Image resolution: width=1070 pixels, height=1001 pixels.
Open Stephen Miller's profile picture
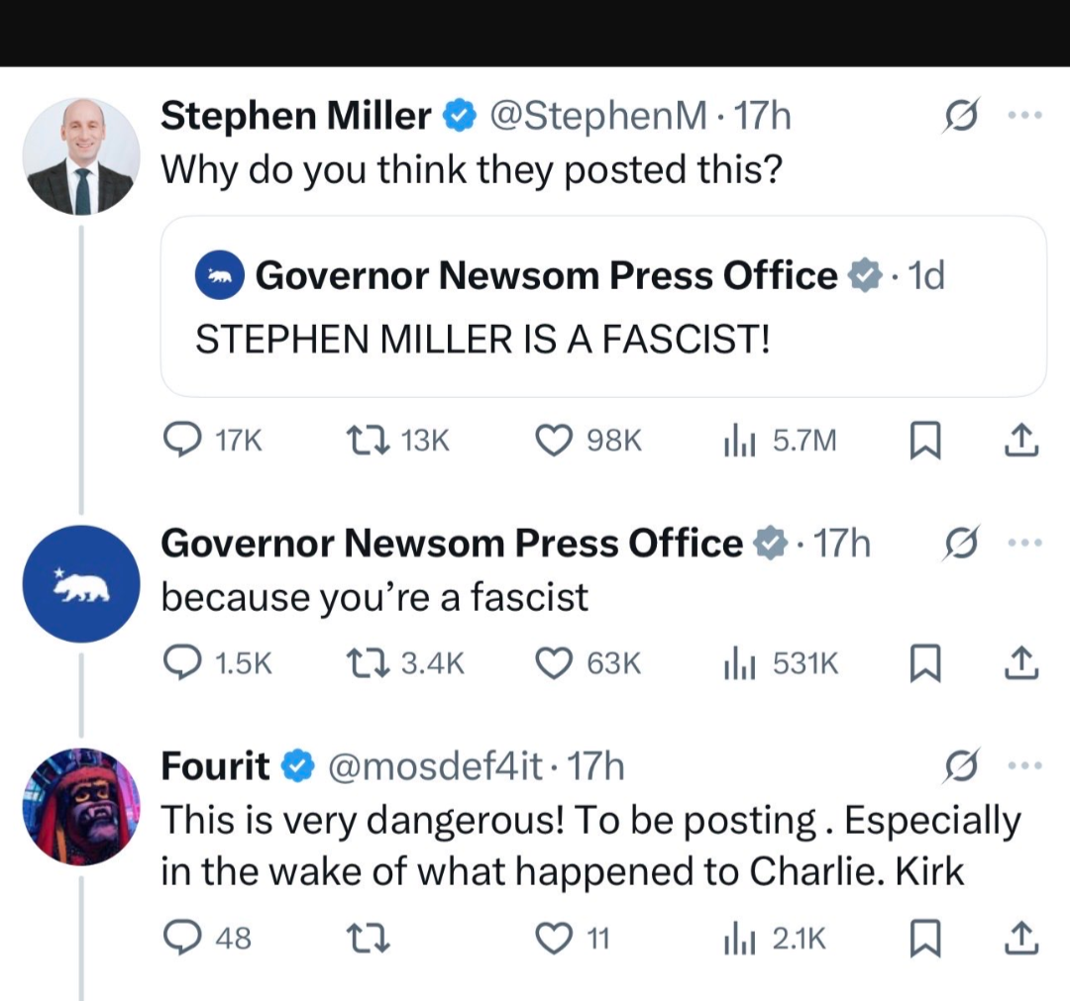[81, 156]
